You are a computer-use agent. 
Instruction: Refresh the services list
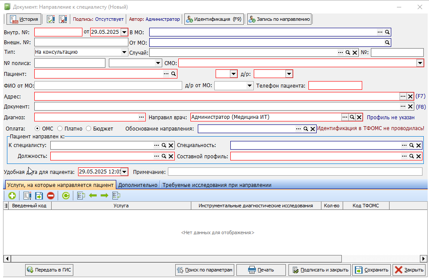click(65, 196)
